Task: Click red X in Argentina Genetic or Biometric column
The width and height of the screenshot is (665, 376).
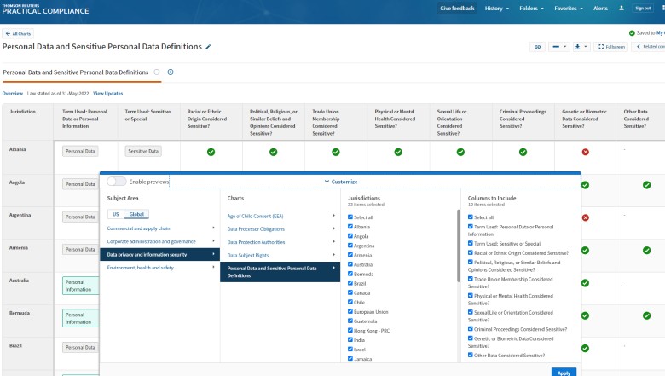Action: [585, 217]
